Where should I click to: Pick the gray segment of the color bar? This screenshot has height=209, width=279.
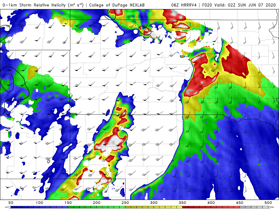(254, 207)
